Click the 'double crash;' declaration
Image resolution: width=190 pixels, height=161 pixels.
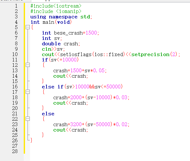(61, 44)
